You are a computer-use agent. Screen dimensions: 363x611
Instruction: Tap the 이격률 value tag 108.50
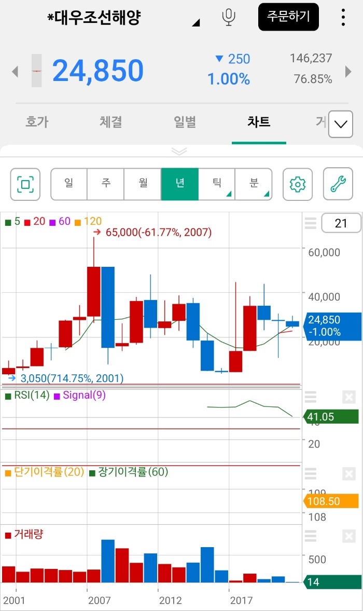pos(331,501)
